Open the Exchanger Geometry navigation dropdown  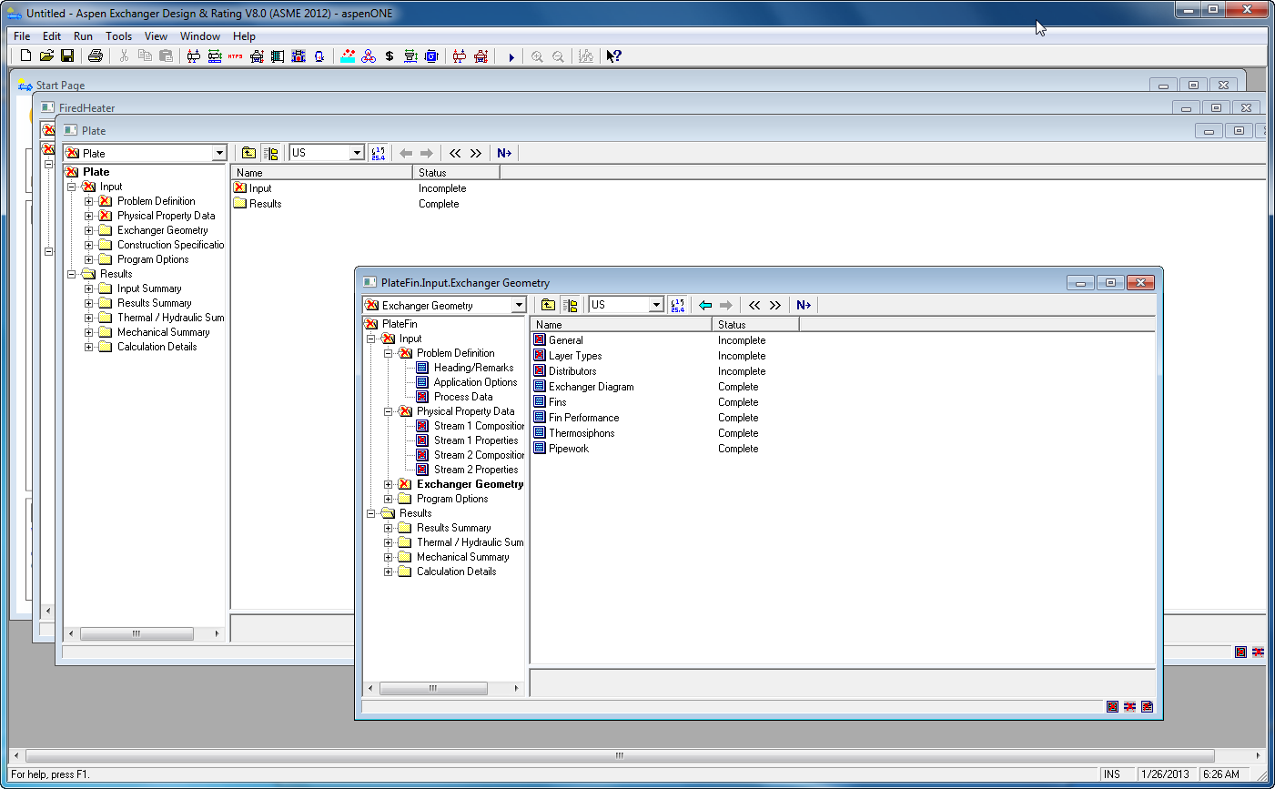[519, 306]
